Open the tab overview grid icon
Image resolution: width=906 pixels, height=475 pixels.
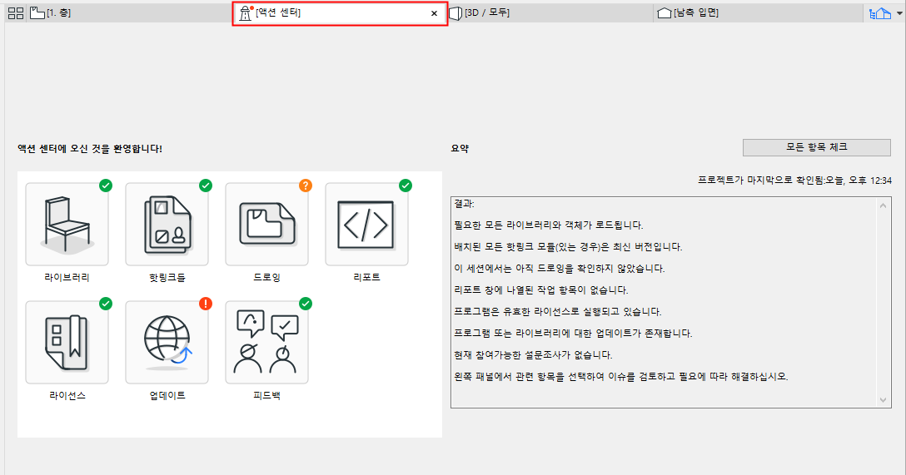click(x=16, y=12)
